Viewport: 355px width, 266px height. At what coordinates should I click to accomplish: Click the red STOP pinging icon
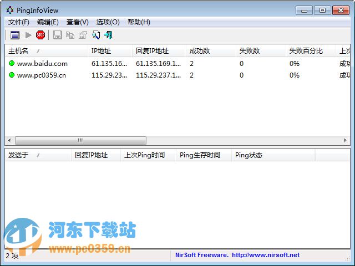(x=40, y=35)
